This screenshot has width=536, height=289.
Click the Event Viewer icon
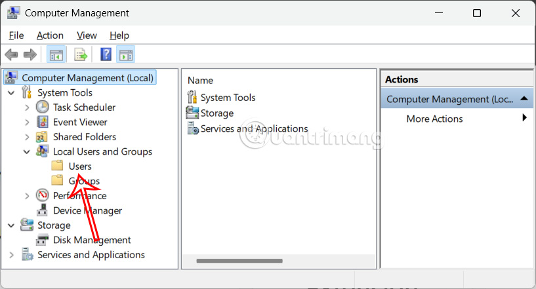click(43, 122)
